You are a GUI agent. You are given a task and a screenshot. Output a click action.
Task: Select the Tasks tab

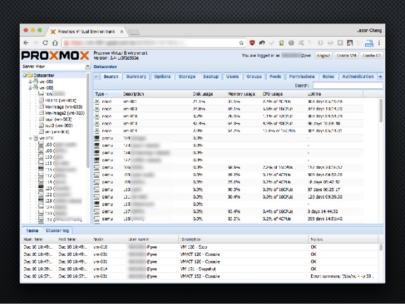pyautogui.click(x=32, y=230)
